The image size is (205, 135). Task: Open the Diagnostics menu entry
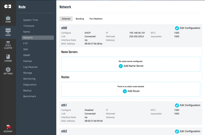(30, 85)
